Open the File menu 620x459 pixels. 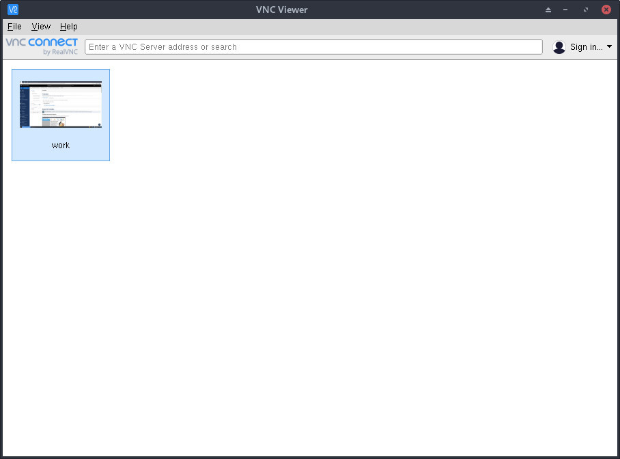(x=14, y=27)
